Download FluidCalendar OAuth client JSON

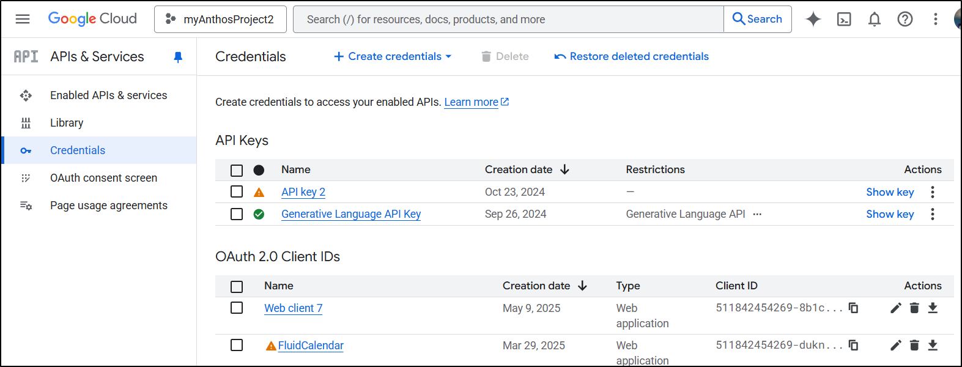coord(933,345)
